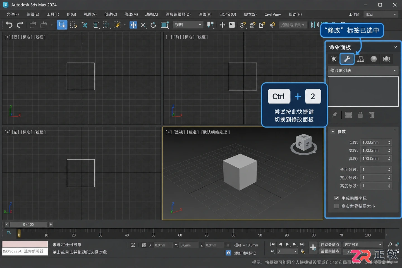Click the Angle Snap toggle icon
The image size is (402, 268).
[252, 25]
